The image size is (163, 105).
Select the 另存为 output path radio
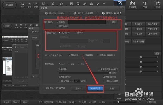57,22
